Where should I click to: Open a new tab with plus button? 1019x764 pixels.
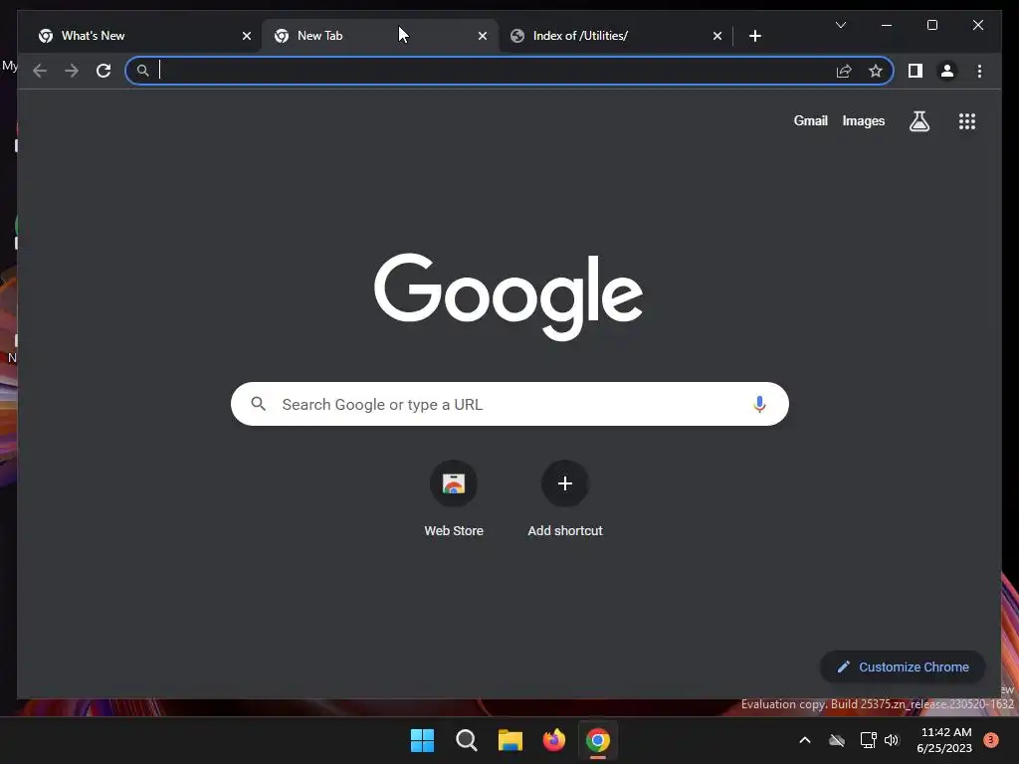coord(754,36)
